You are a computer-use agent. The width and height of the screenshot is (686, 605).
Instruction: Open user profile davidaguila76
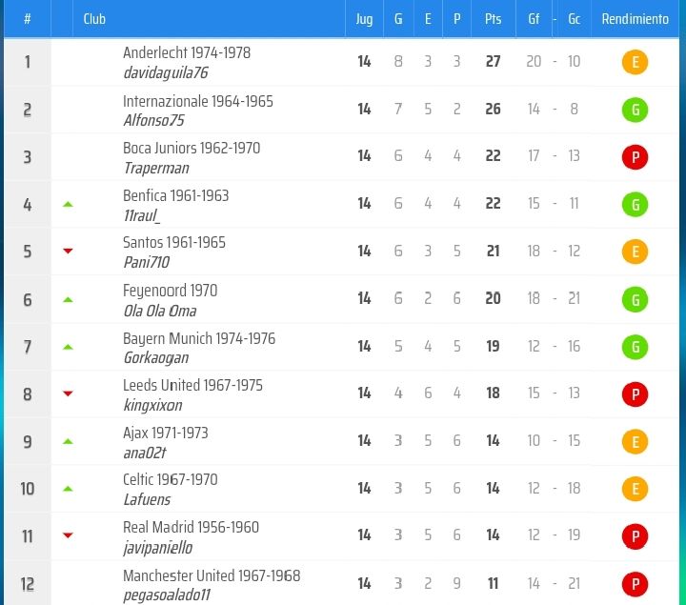click(166, 72)
